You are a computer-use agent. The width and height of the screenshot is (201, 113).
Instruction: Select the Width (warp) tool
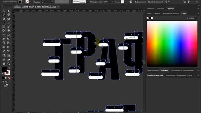point(4,39)
